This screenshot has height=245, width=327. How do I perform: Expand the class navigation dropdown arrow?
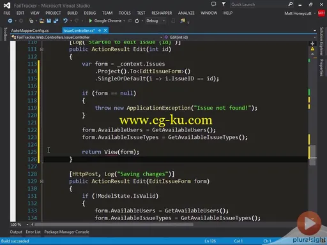[x=161, y=37]
